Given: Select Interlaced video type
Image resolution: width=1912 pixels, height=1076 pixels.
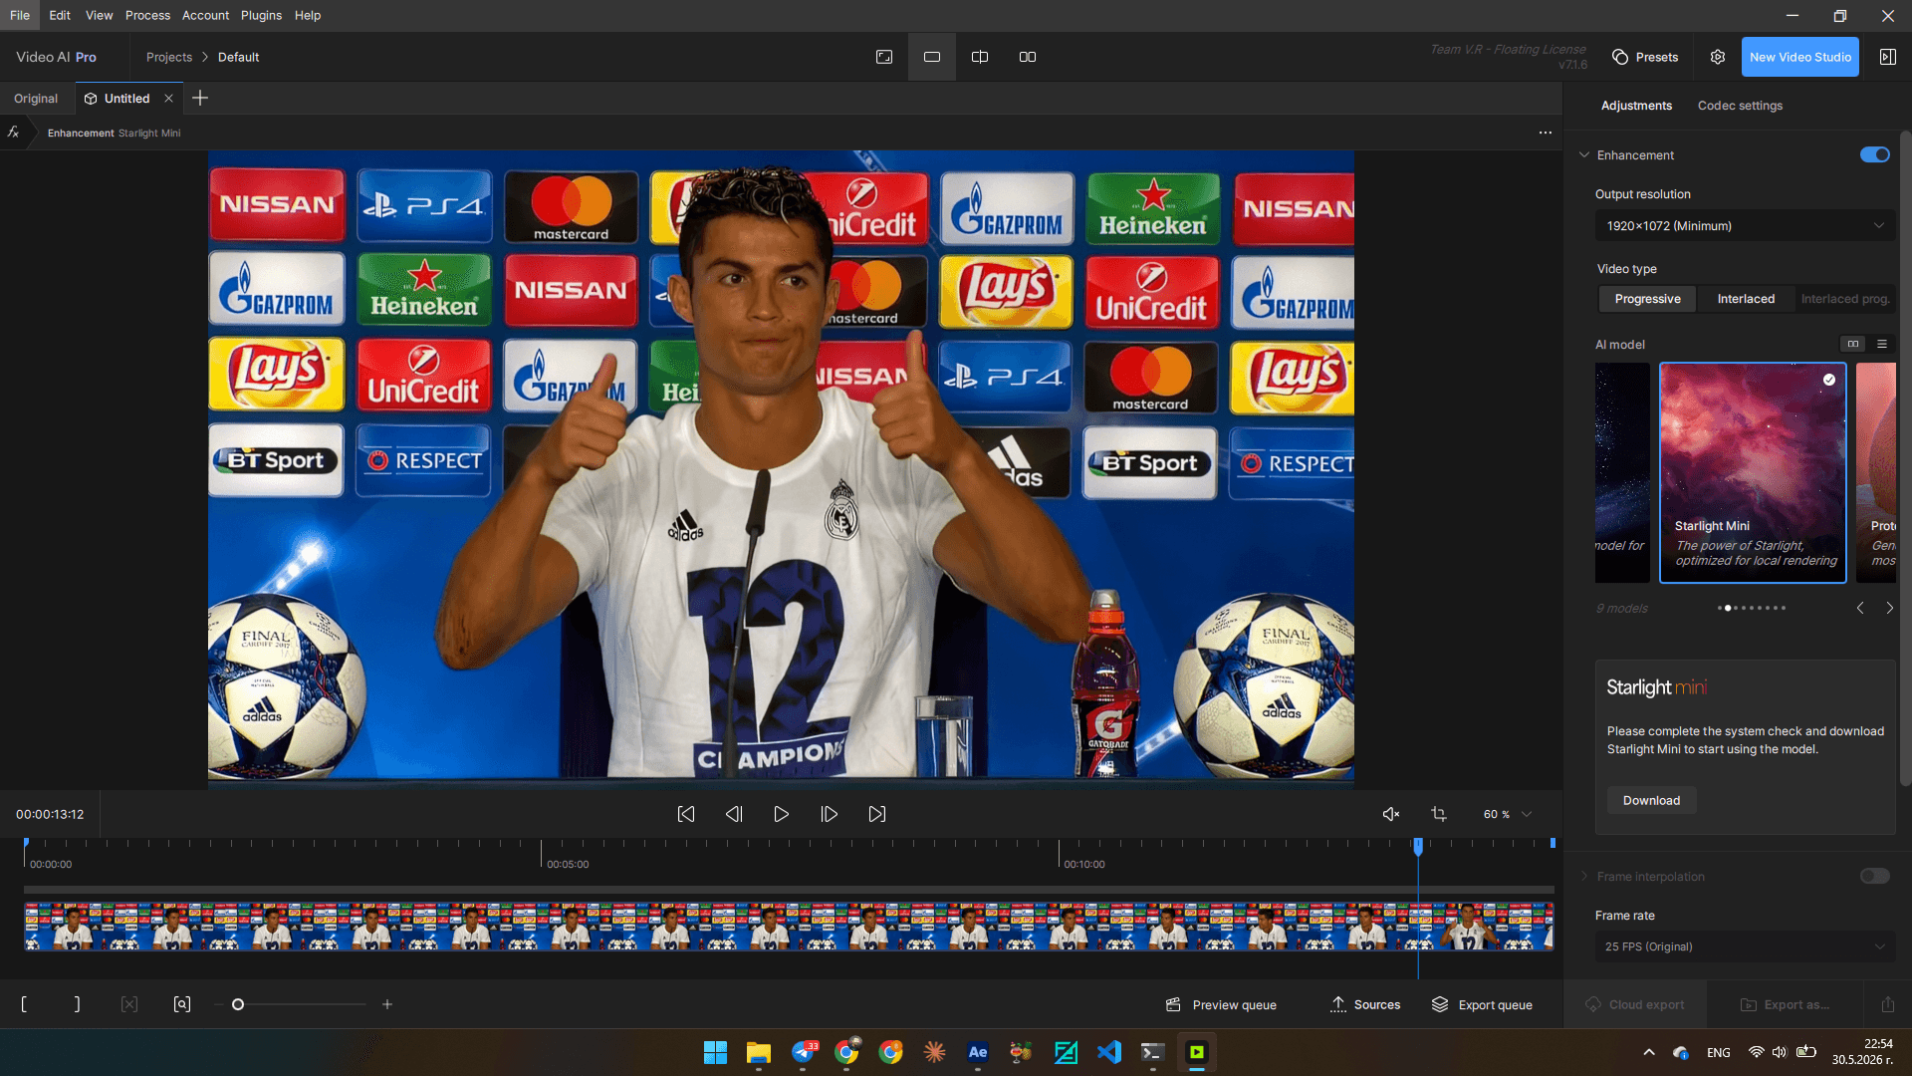Looking at the screenshot, I should point(1746,299).
